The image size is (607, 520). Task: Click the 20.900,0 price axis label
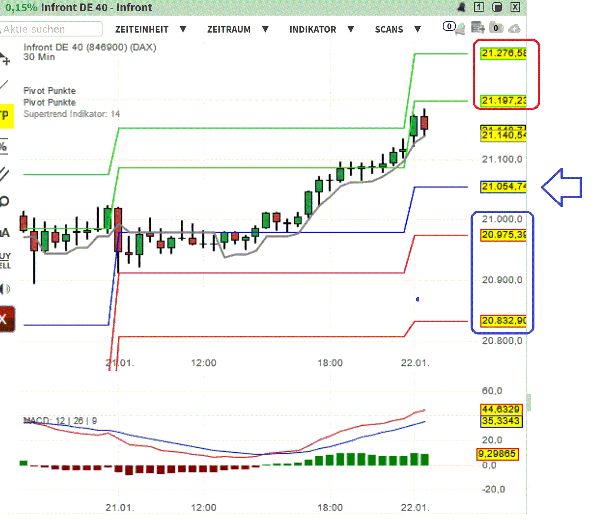coord(502,280)
